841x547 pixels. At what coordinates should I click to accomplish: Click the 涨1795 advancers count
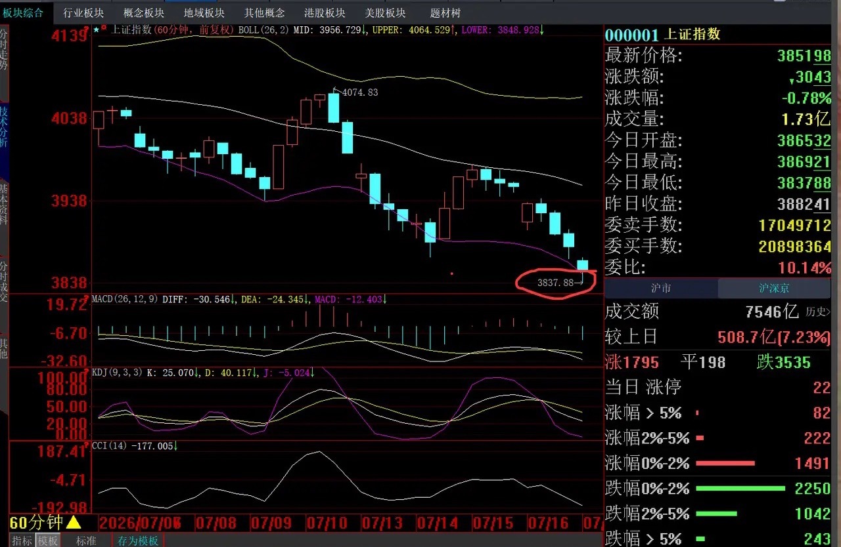633,362
